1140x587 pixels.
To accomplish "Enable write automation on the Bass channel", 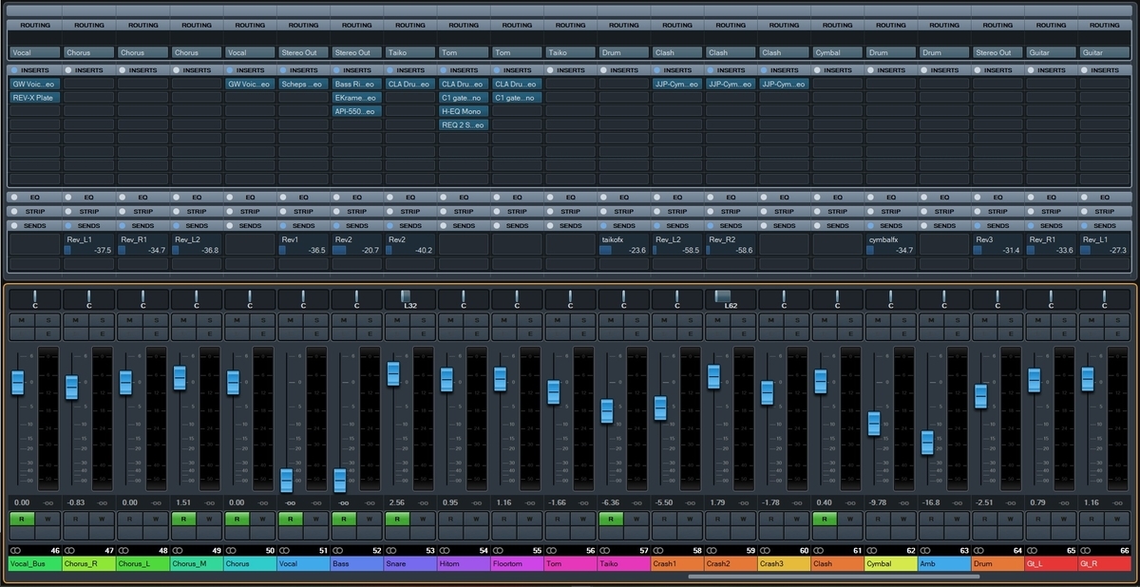I will (x=369, y=520).
